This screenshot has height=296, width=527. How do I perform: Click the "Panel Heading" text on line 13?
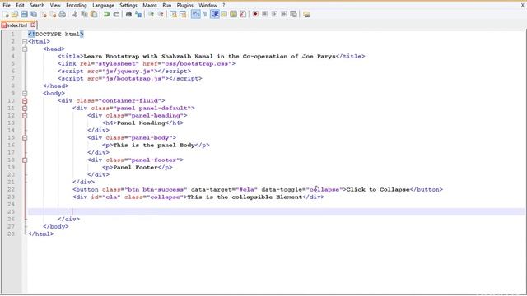point(141,123)
